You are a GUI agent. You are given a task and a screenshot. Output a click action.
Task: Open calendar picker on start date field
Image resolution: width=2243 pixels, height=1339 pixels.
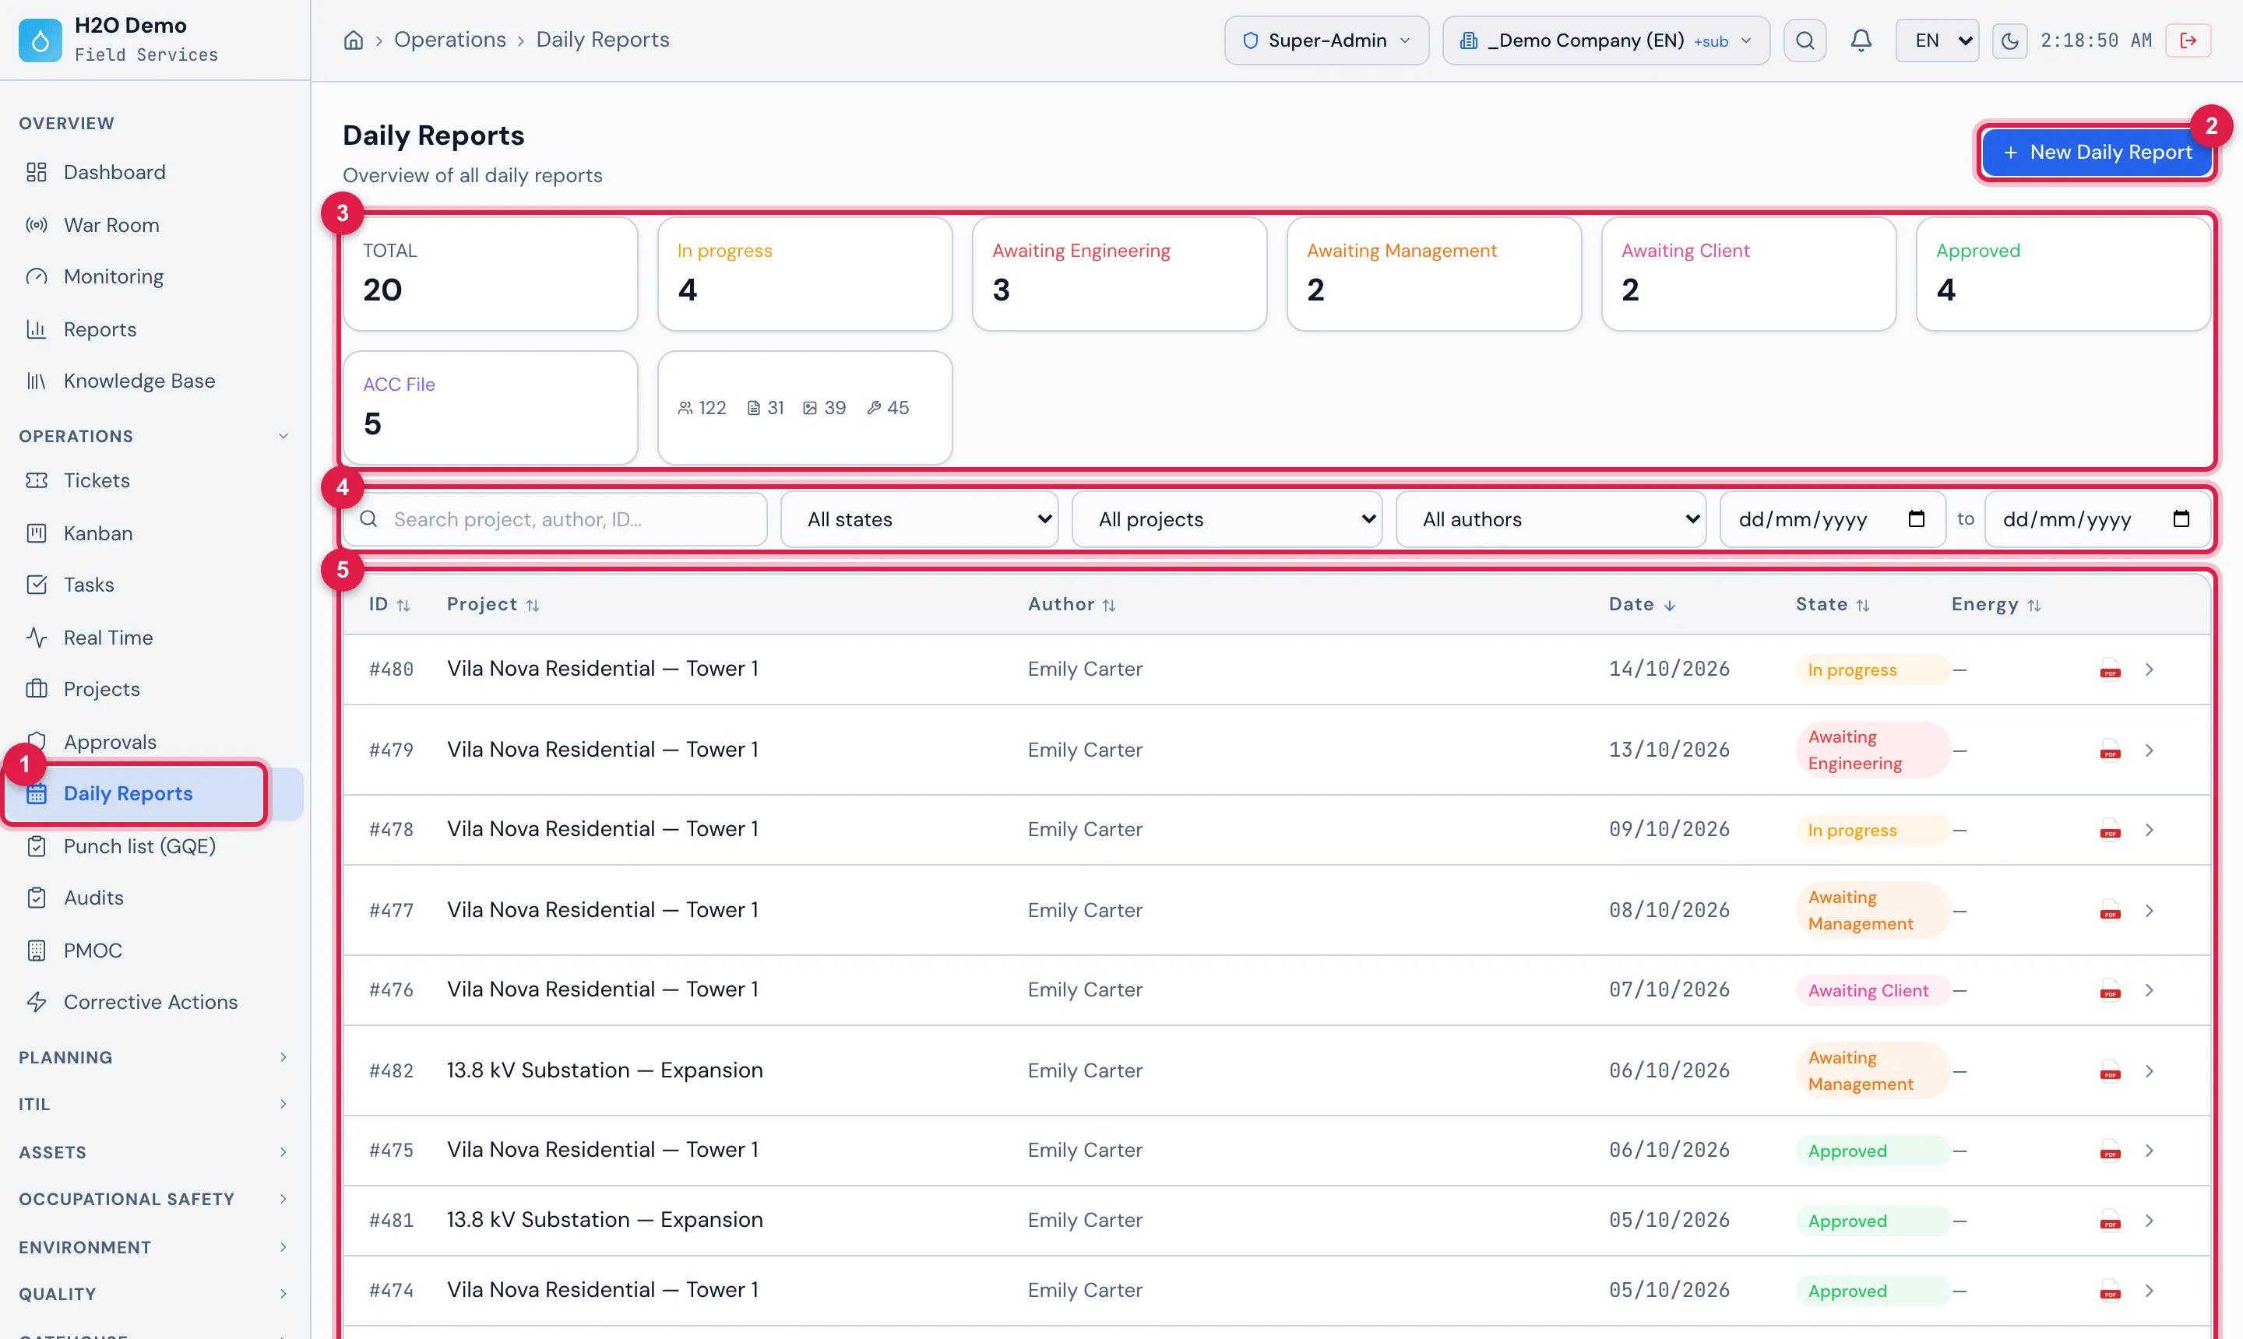[x=1916, y=518]
